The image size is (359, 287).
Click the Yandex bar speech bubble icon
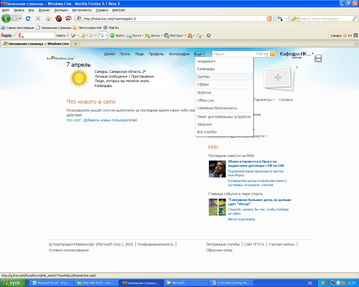point(91,36)
